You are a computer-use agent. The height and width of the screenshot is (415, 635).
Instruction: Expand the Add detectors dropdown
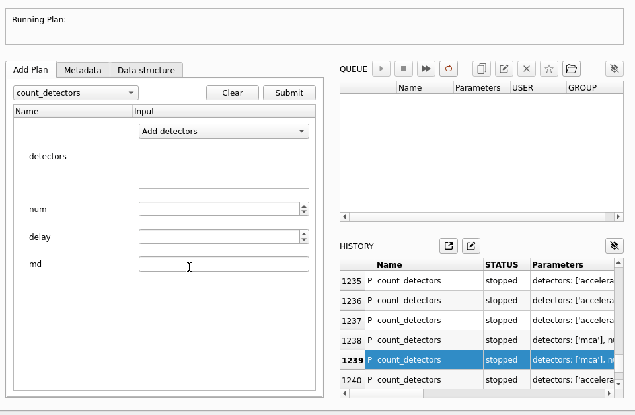223,132
